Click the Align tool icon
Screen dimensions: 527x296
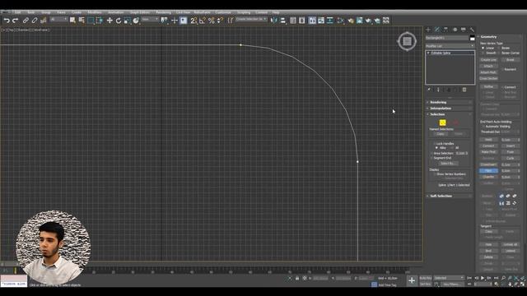tap(282, 21)
